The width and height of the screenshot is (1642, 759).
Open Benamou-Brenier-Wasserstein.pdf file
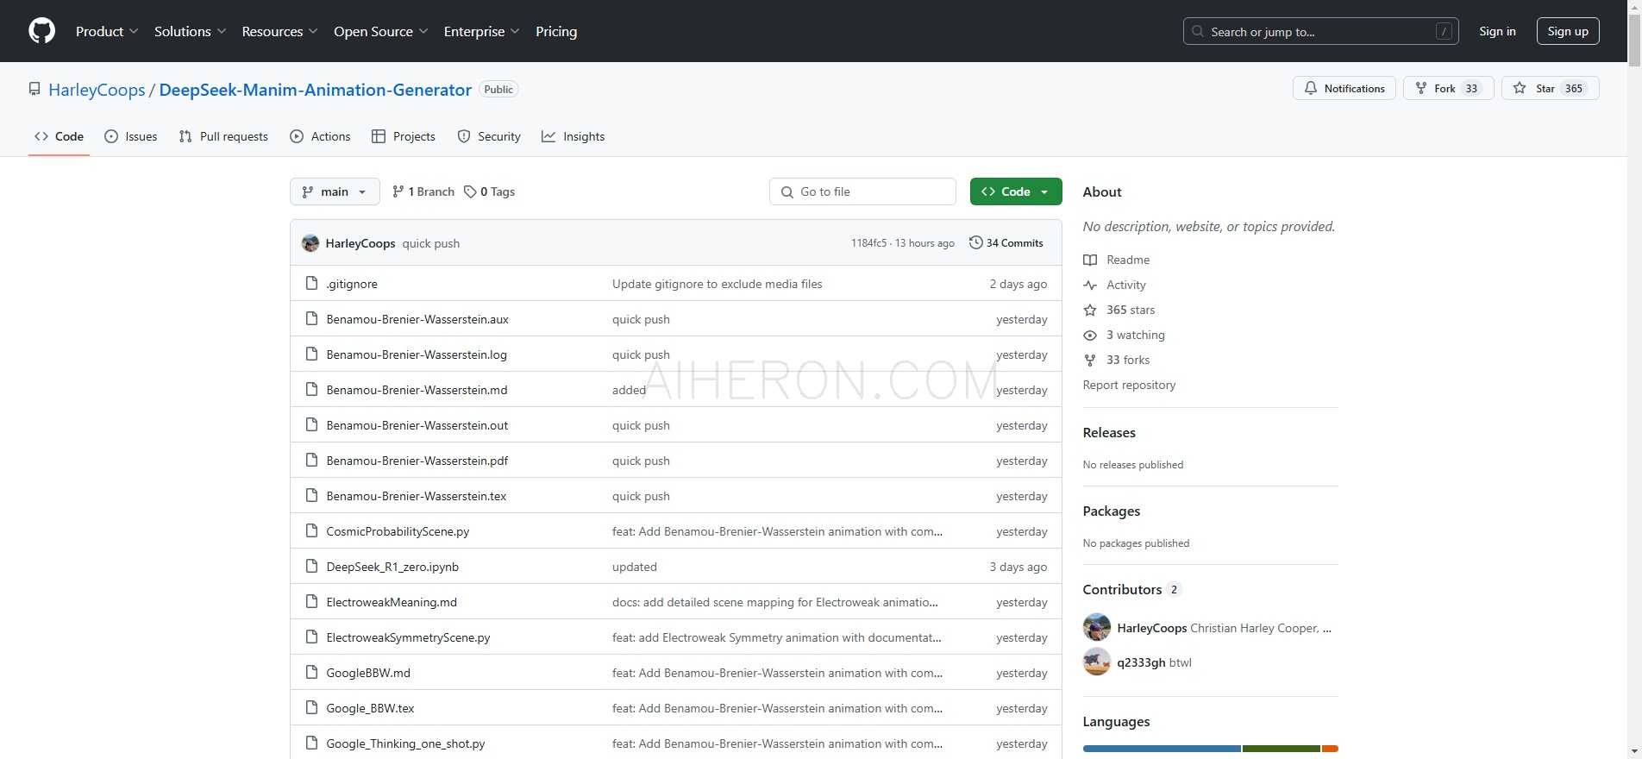click(417, 461)
